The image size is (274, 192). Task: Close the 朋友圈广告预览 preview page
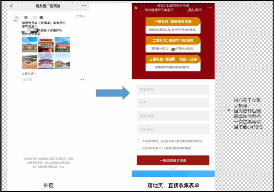coord(11,6)
